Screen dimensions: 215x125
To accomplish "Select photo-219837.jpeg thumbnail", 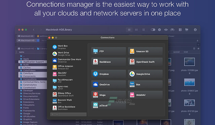I will pos(189,82).
